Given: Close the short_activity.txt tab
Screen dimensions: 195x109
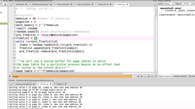Looking at the screenshot, I should tap(92, 5).
